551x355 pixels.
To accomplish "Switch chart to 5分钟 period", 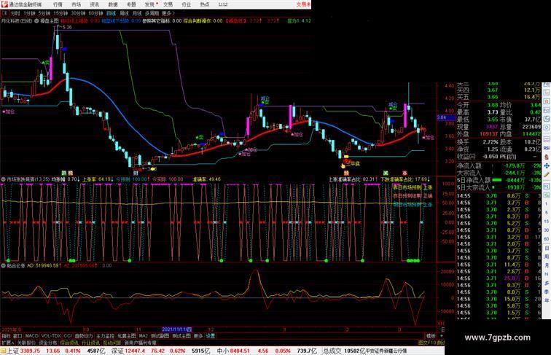I will [44, 13].
